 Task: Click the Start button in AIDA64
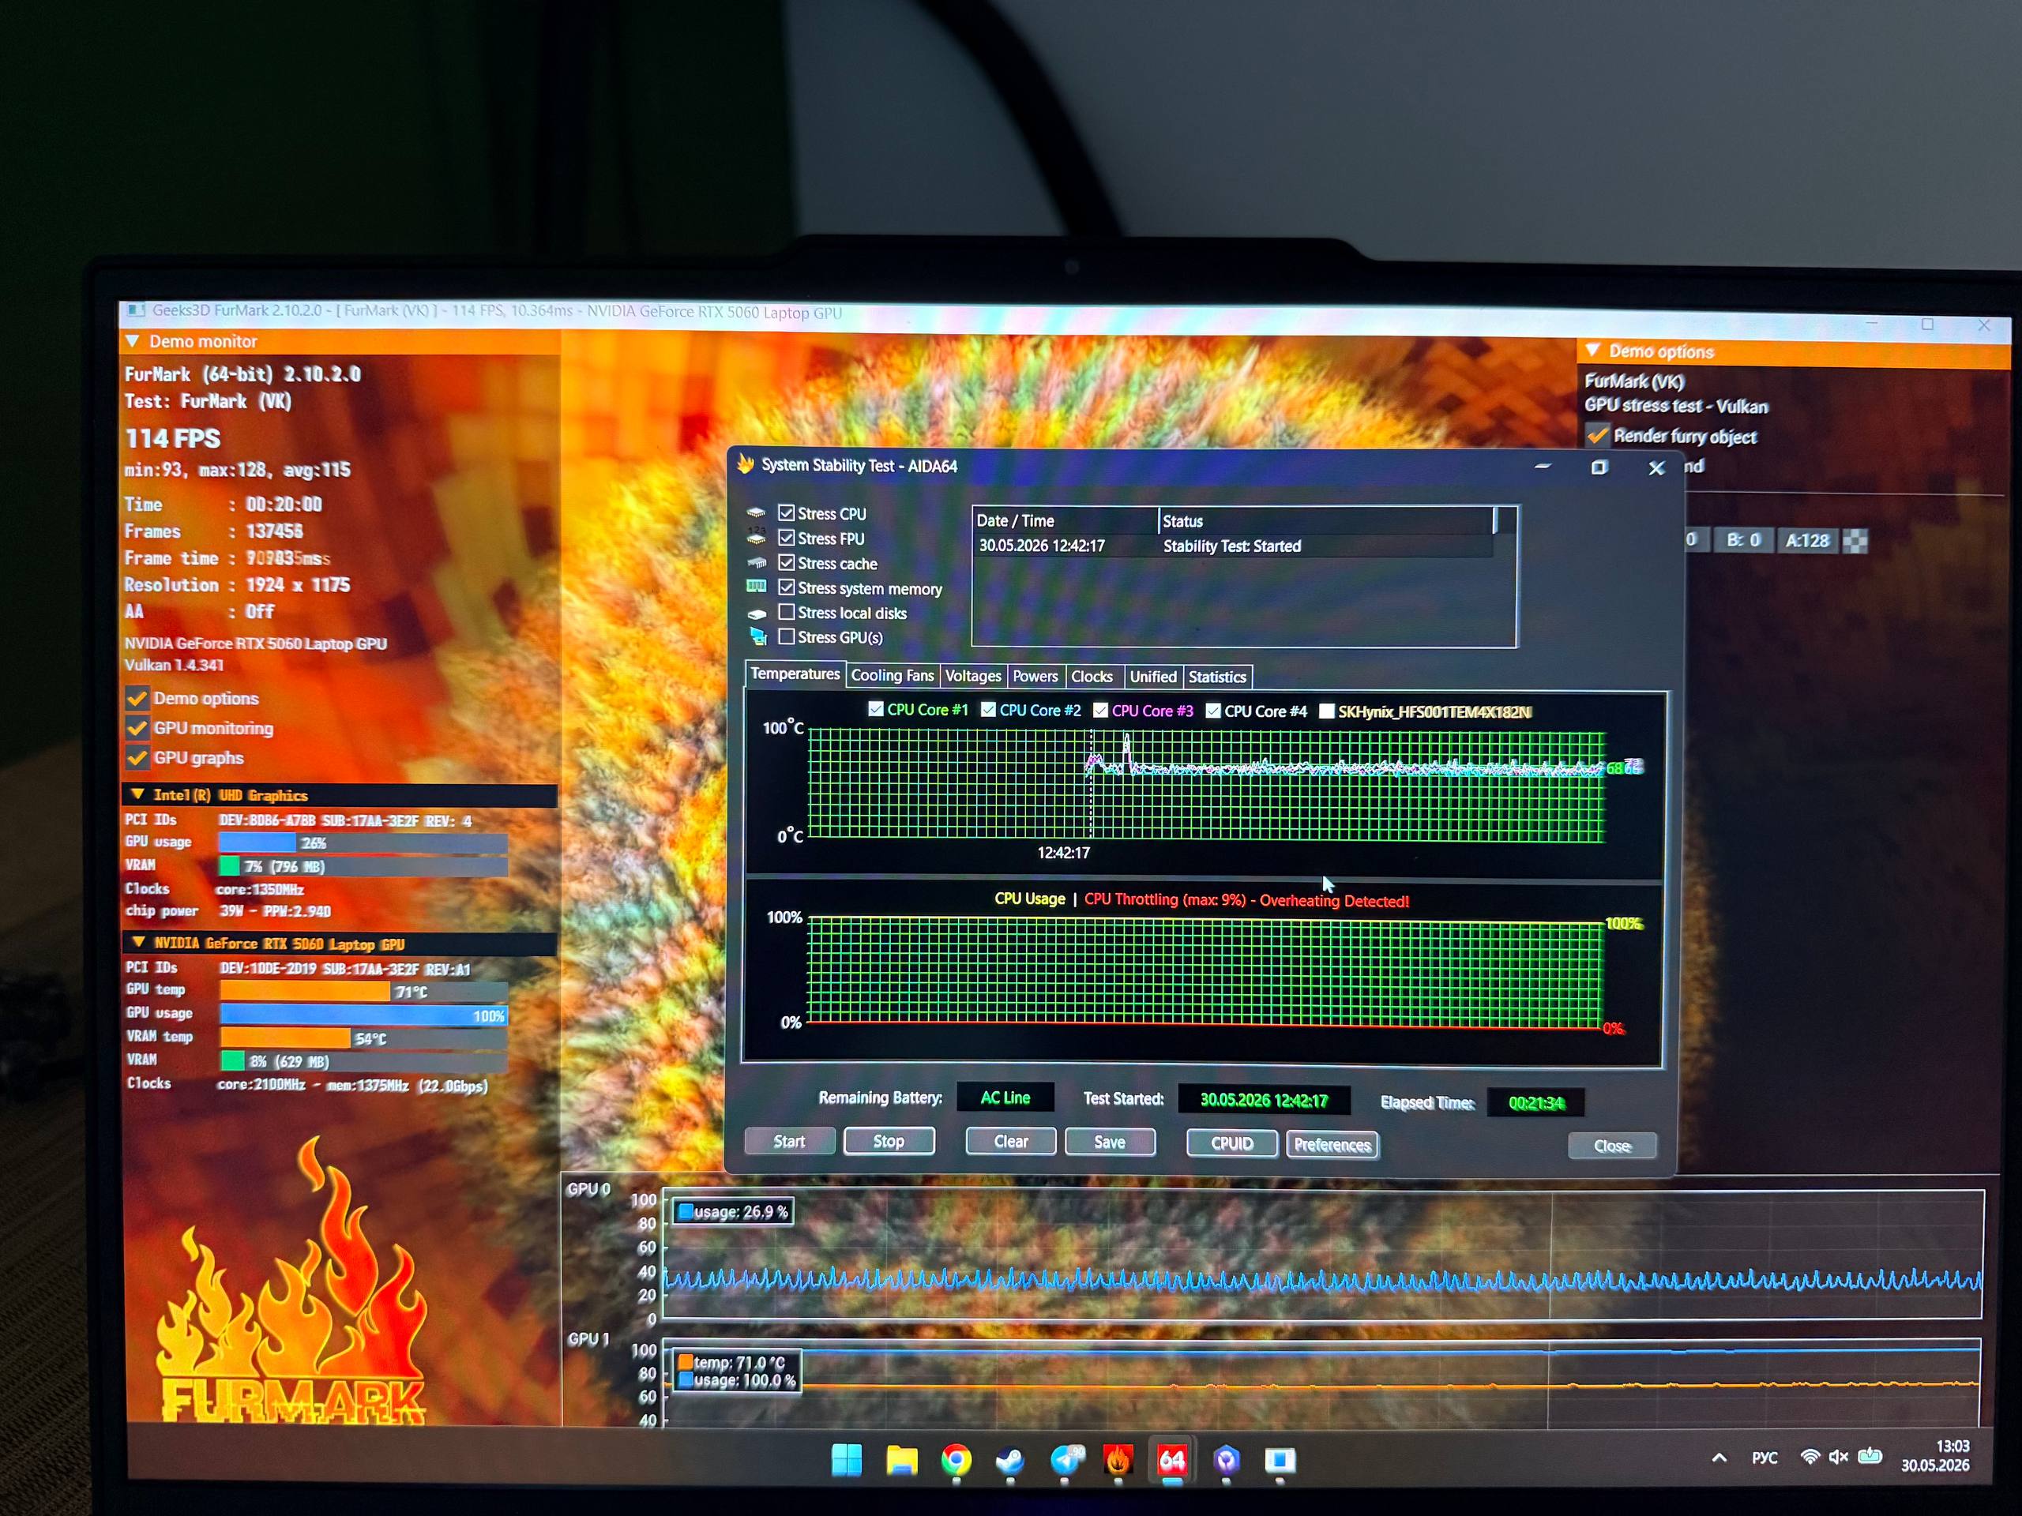coord(789,1140)
